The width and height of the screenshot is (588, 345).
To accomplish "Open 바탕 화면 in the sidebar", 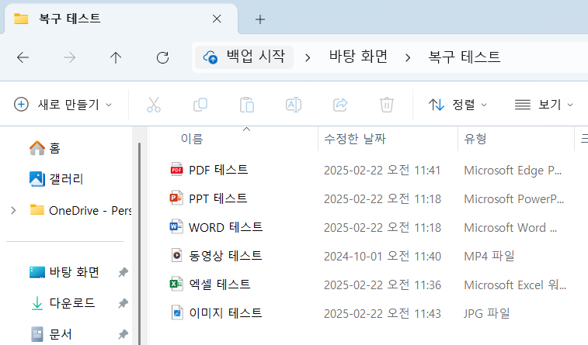I will 74,272.
